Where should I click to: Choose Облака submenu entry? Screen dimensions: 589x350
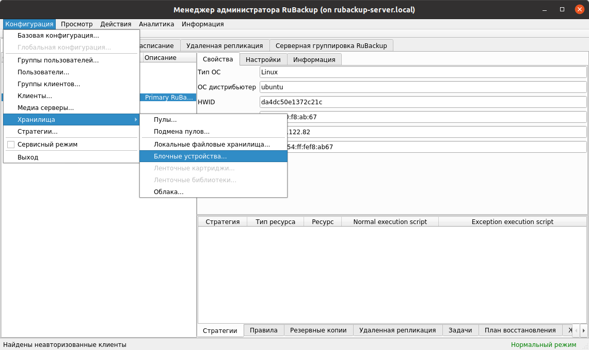[168, 192]
